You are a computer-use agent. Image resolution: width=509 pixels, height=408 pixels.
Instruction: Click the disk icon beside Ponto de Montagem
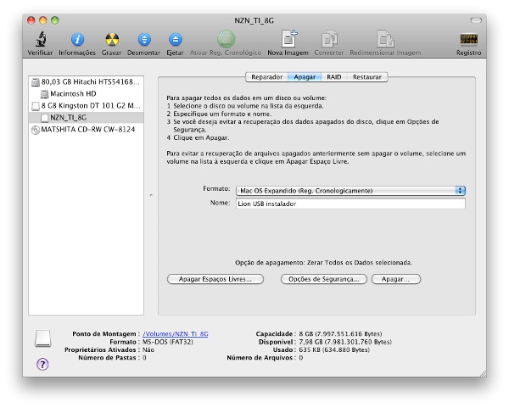43,338
